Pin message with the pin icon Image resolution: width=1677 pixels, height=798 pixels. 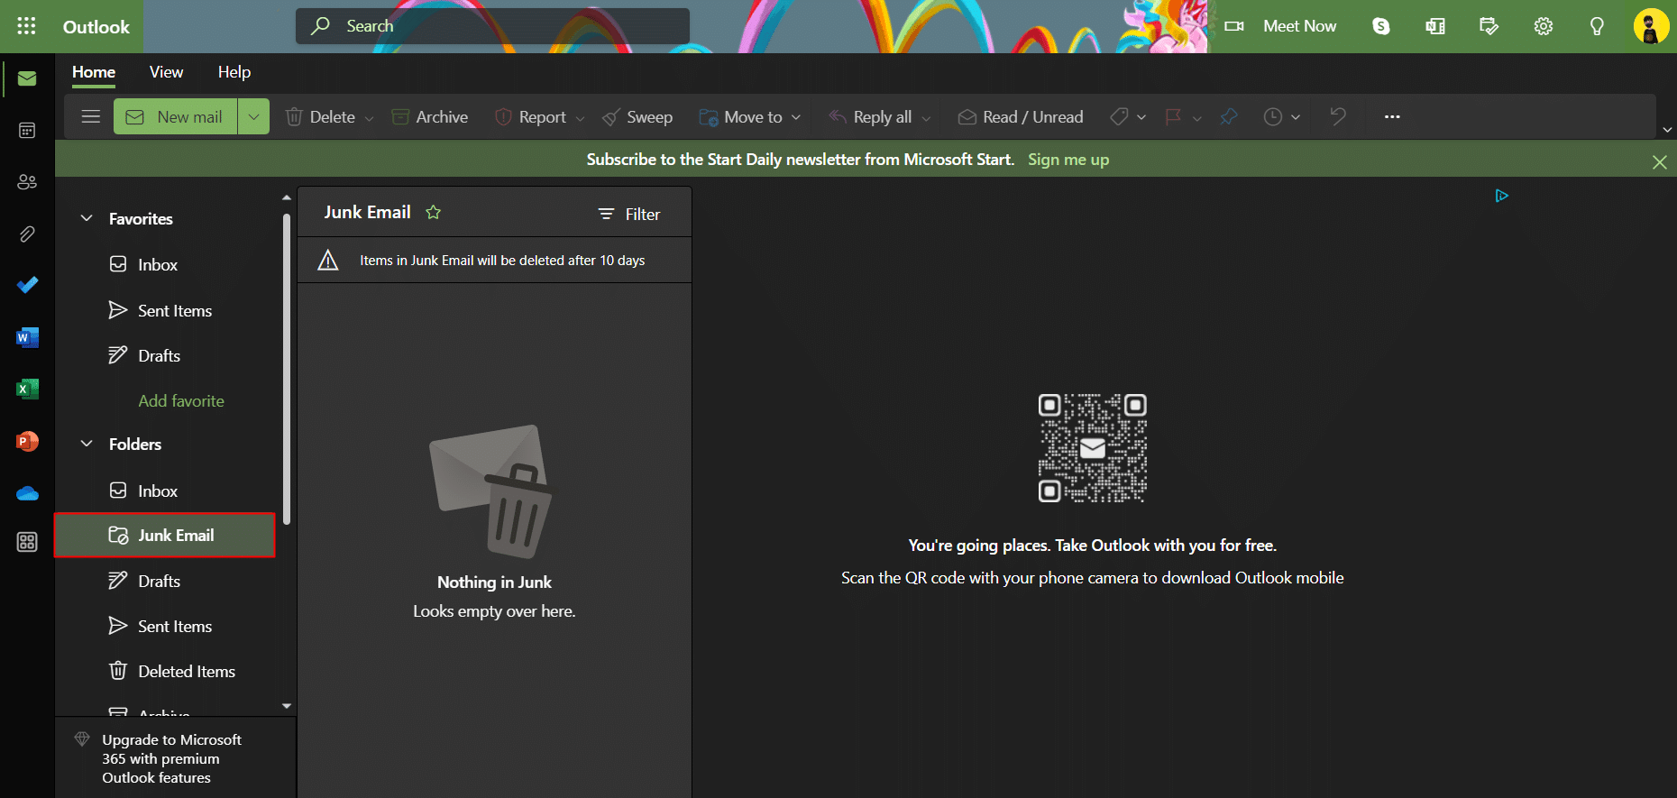click(x=1229, y=117)
